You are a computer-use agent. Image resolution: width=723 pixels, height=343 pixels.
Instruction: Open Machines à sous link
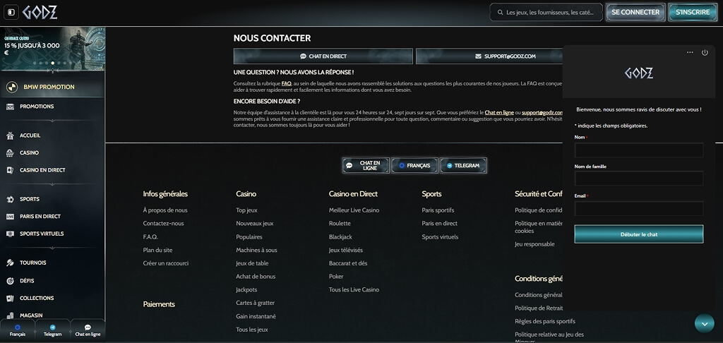click(256, 251)
